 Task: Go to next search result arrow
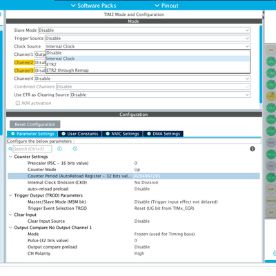75,149
